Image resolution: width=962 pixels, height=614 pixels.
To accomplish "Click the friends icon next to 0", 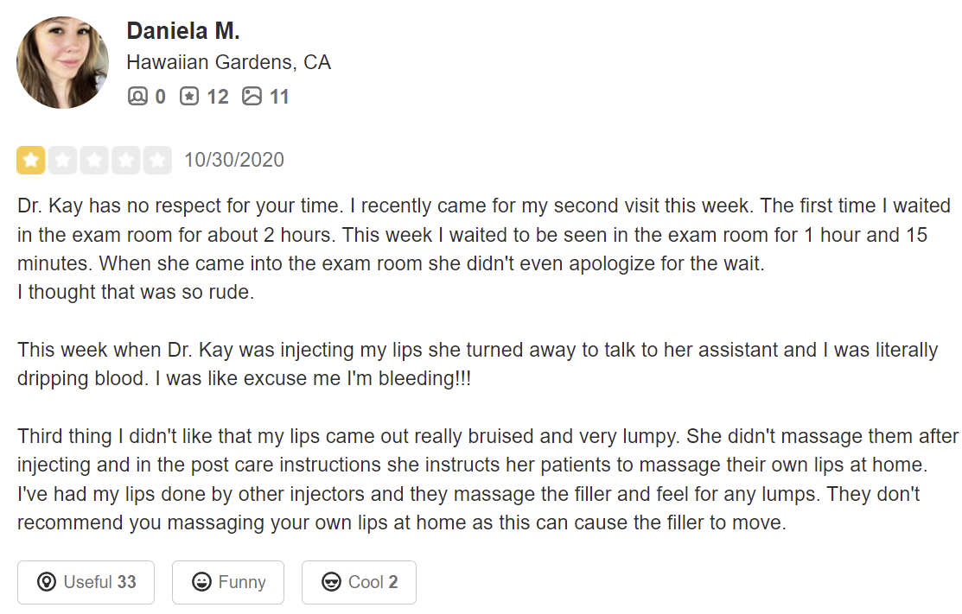I will (137, 96).
